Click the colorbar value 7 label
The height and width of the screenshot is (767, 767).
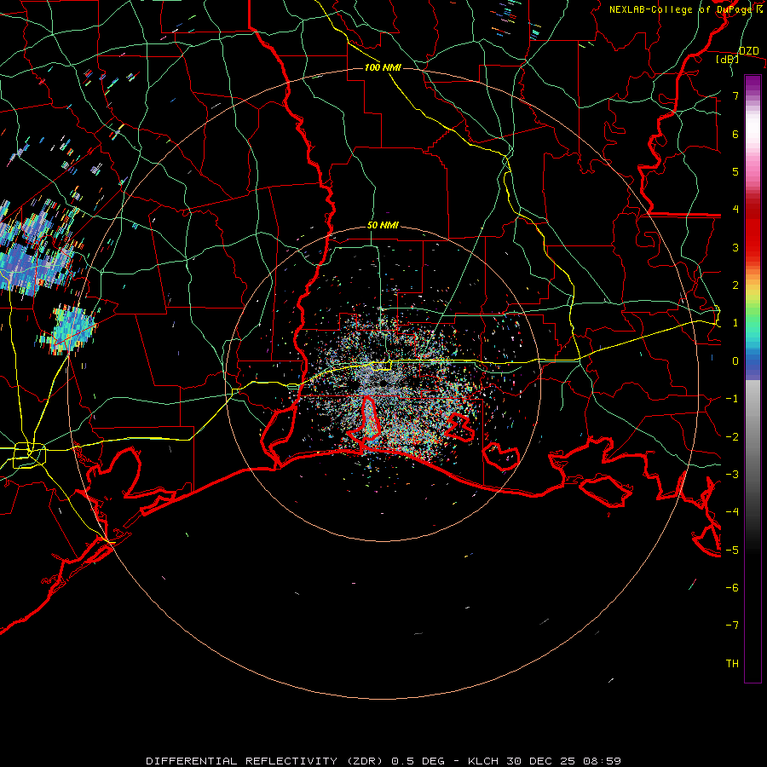pyautogui.click(x=735, y=95)
